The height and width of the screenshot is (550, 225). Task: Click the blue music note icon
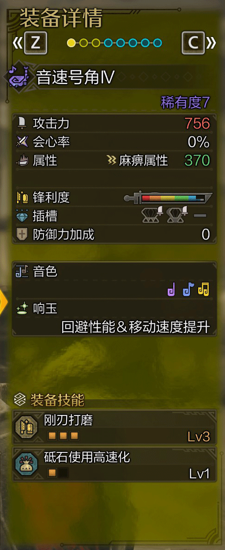188,290
